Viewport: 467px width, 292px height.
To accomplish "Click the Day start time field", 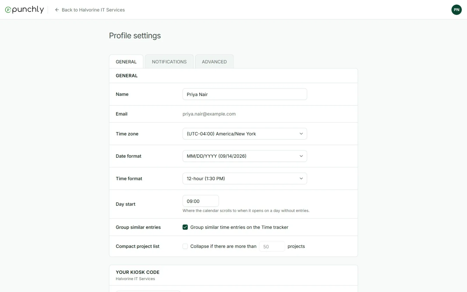I will click(x=201, y=201).
